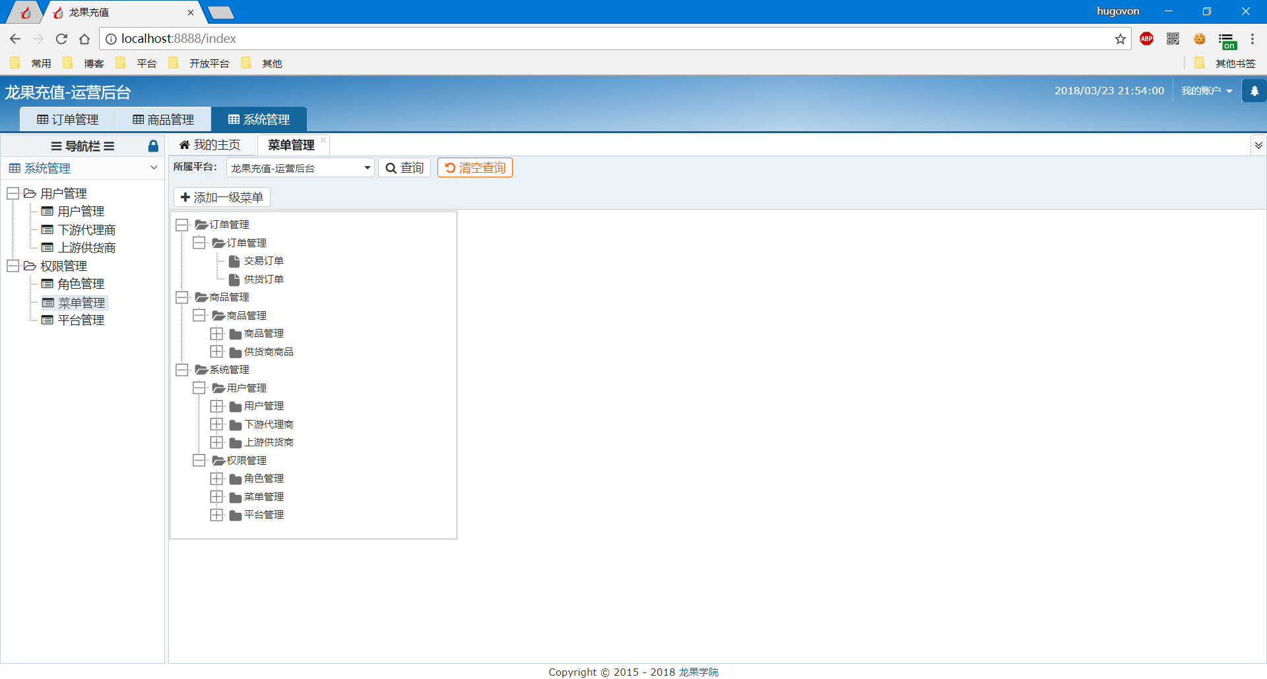1267x679 pixels.
Task: Open the 所属平台 platform dropdown
Action: tap(300, 168)
